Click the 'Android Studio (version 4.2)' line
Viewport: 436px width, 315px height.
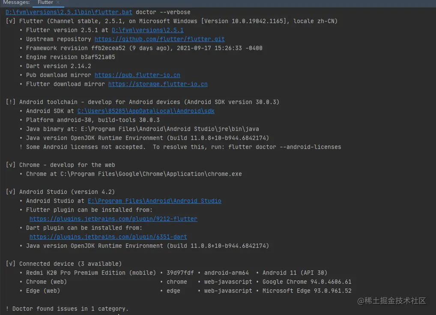60,192
